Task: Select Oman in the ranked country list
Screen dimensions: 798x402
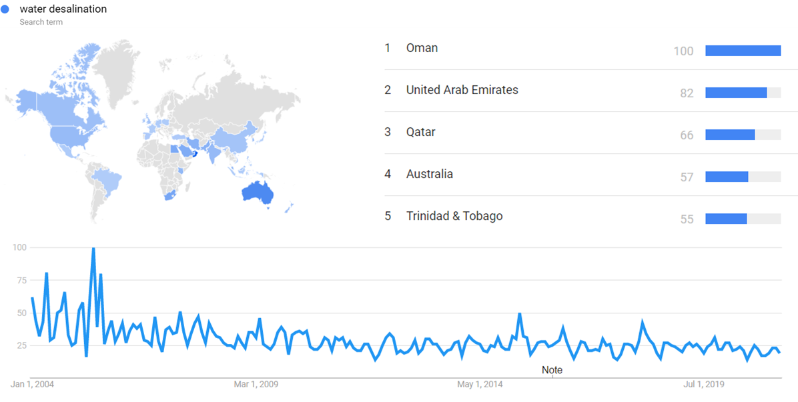Action: tap(422, 48)
